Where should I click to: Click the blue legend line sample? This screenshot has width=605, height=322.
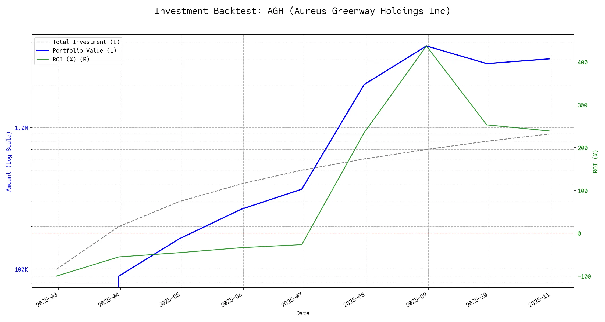pyautogui.click(x=43, y=51)
